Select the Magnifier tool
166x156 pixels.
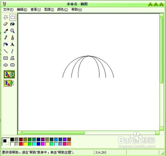[12, 31]
